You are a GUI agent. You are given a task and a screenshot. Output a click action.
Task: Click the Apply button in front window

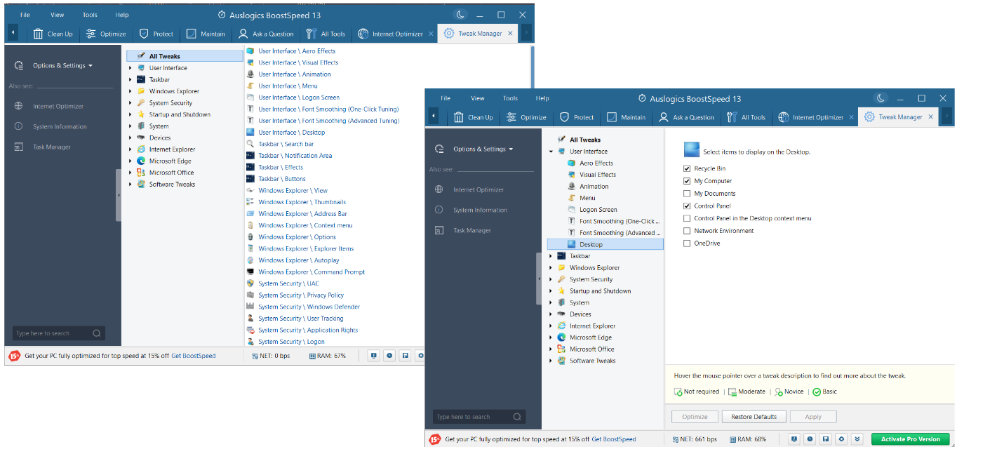pos(813,417)
